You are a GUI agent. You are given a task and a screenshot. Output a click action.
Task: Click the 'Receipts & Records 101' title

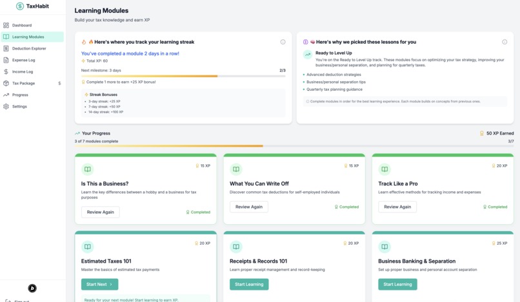pos(258,261)
